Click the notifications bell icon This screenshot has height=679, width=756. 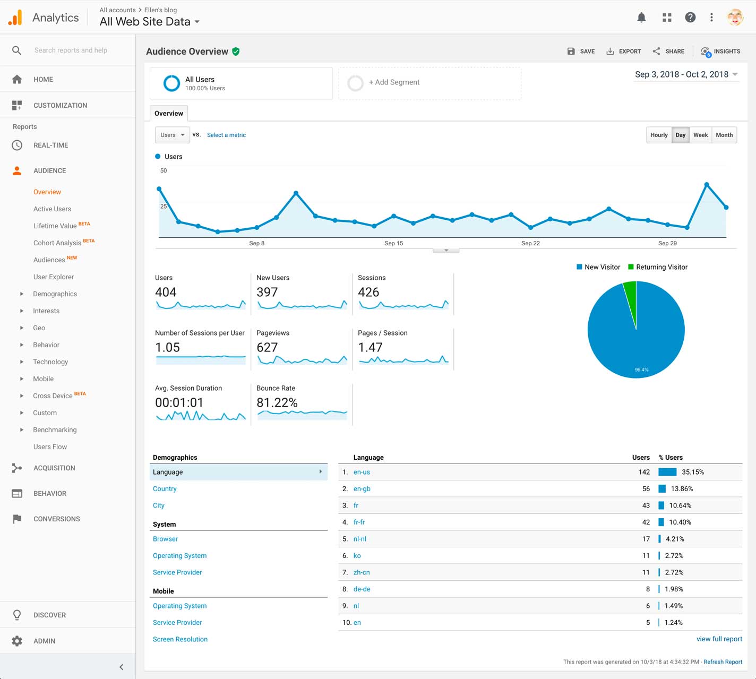[x=641, y=18]
